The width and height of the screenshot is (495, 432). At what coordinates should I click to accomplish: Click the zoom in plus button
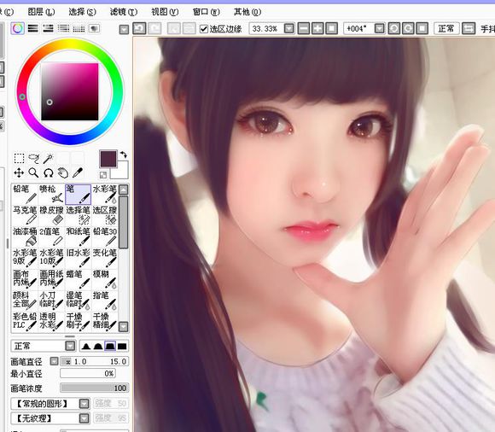tap(317, 29)
